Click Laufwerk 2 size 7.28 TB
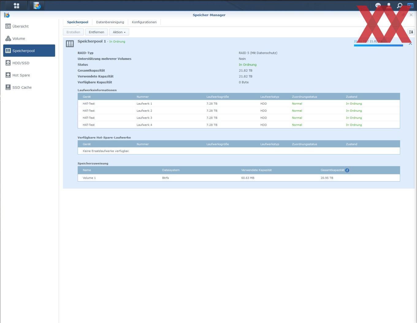This screenshot has width=417, height=323. [212, 111]
